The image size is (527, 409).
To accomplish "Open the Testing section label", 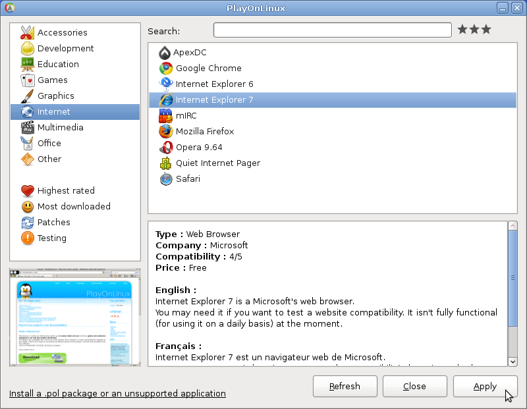I will point(52,238).
